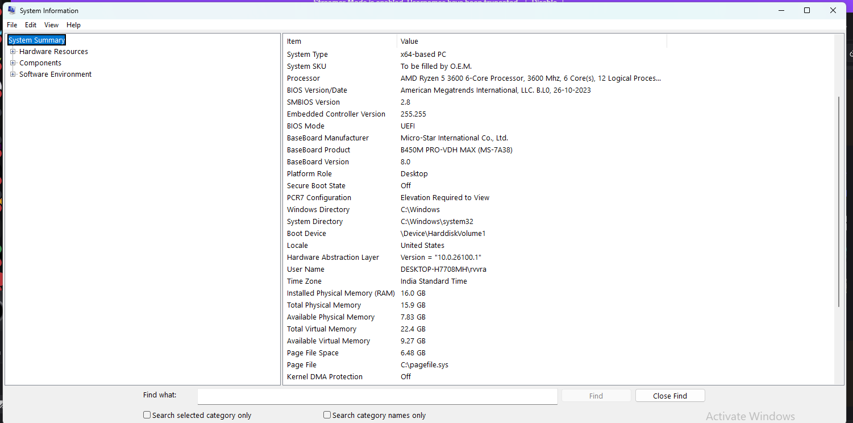Open the Edit menu

tap(31, 25)
